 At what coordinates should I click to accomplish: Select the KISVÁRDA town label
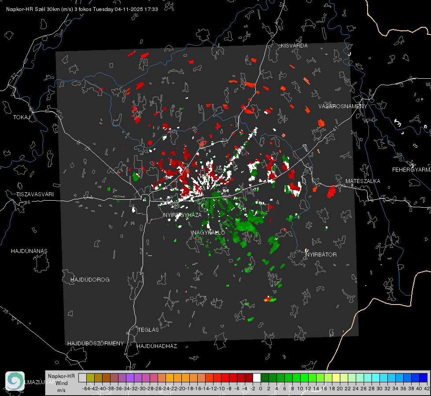coord(294,46)
